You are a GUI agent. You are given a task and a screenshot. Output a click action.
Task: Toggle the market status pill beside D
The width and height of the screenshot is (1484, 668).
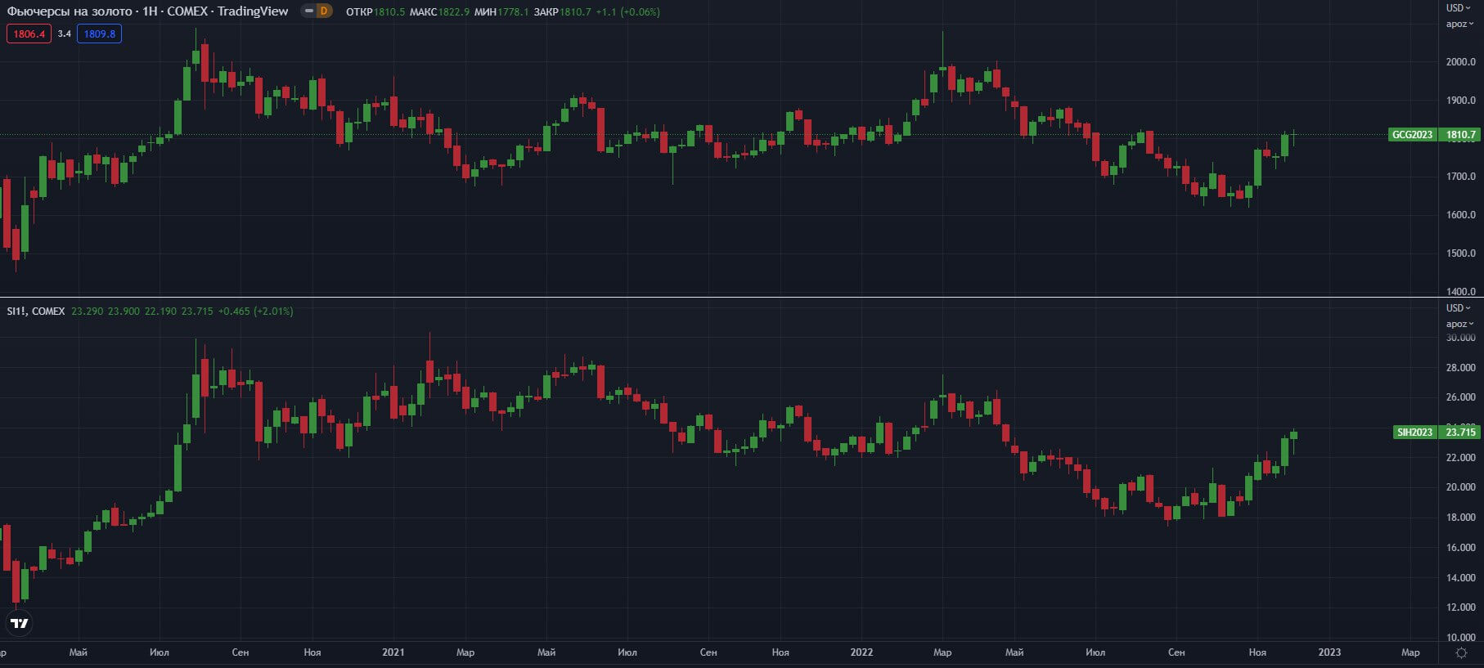click(x=308, y=11)
